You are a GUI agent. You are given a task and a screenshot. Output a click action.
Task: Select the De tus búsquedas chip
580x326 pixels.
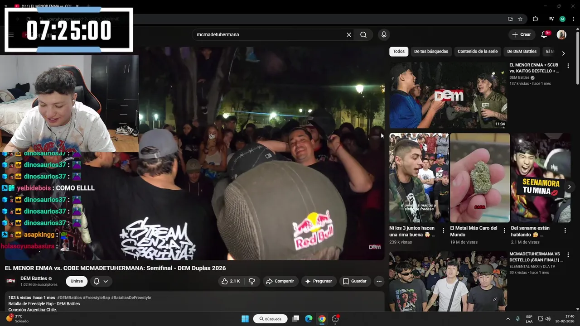431,52
